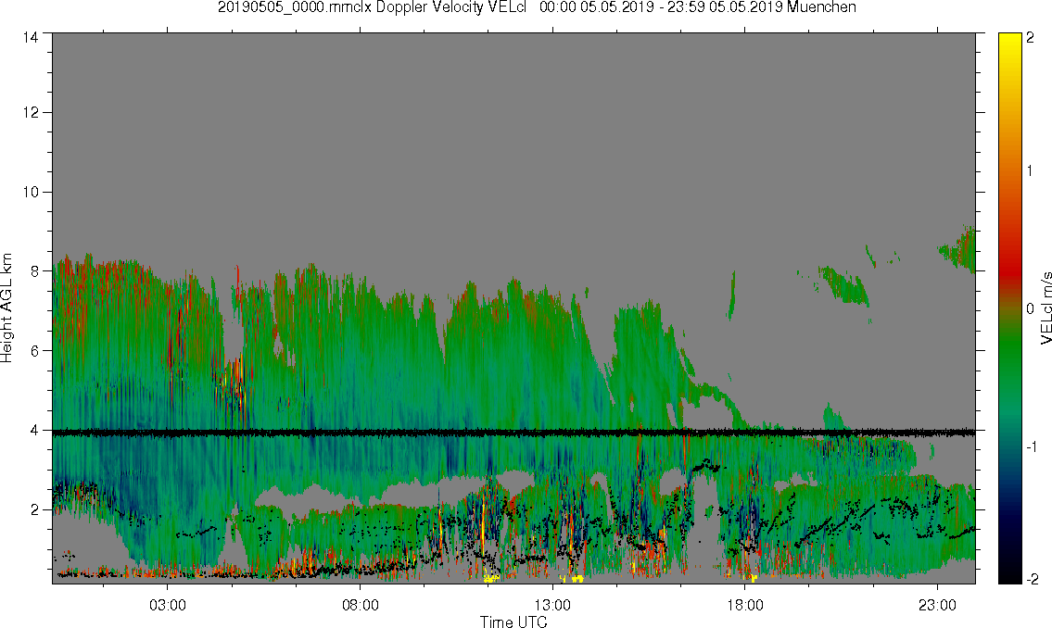Click the 12 km height tick label
Screen dimensions: 1052x628
pyautogui.click(x=31, y=113)
